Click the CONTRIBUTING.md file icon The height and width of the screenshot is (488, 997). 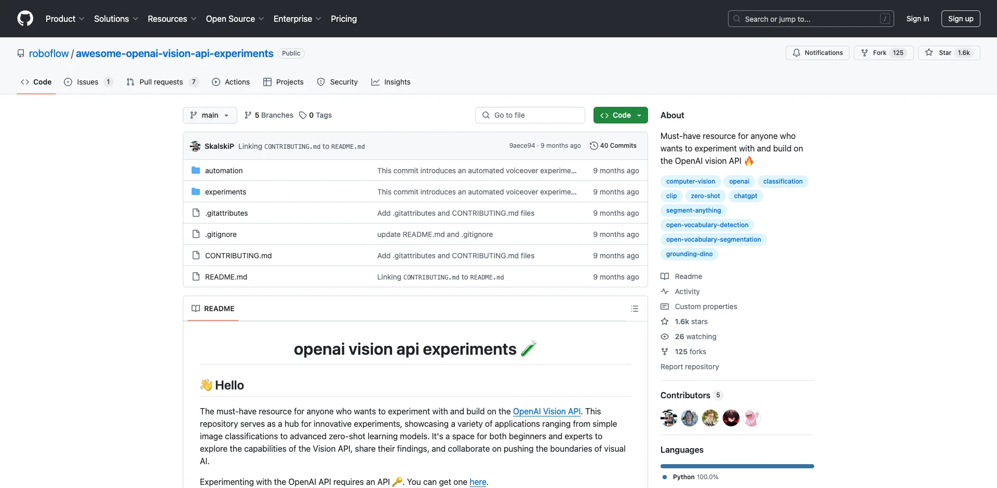pyautogui.click(x=196, y=255)
